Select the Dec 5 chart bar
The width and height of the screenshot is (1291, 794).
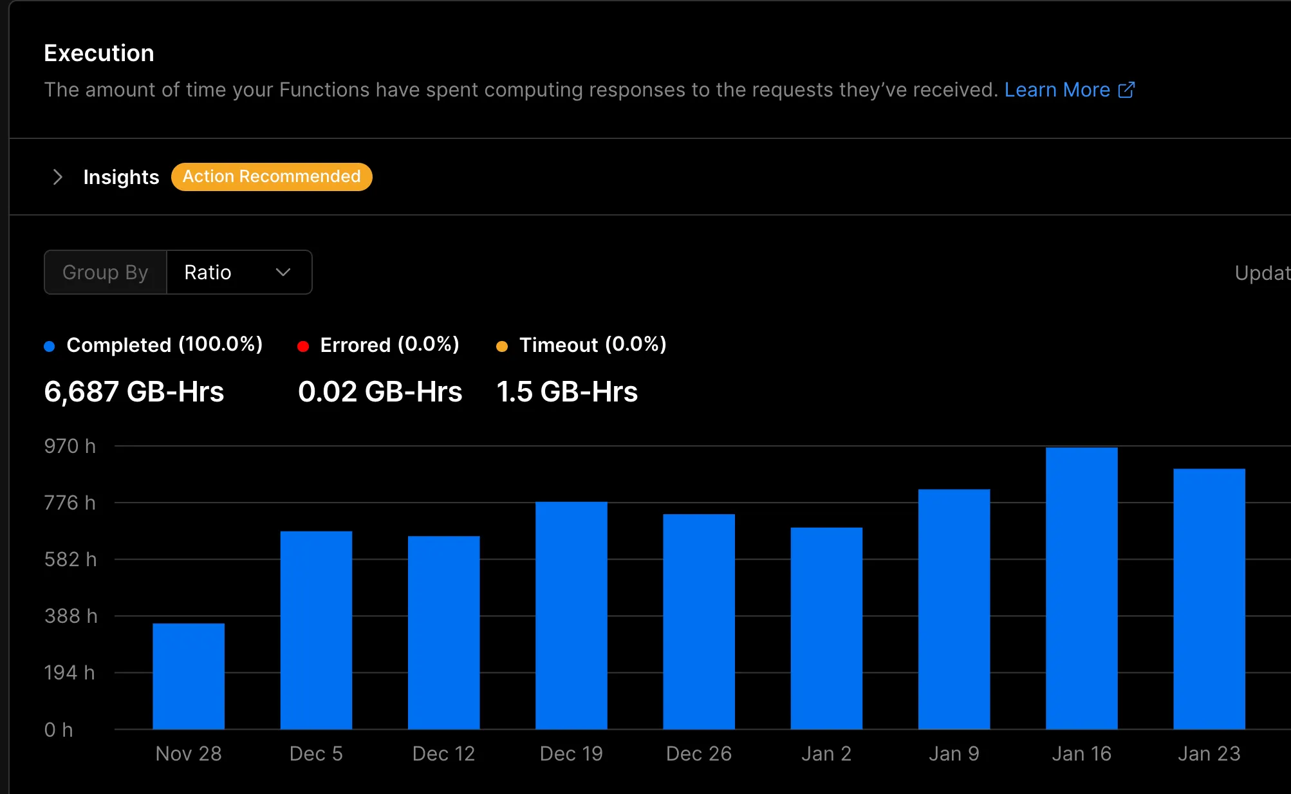316,629
